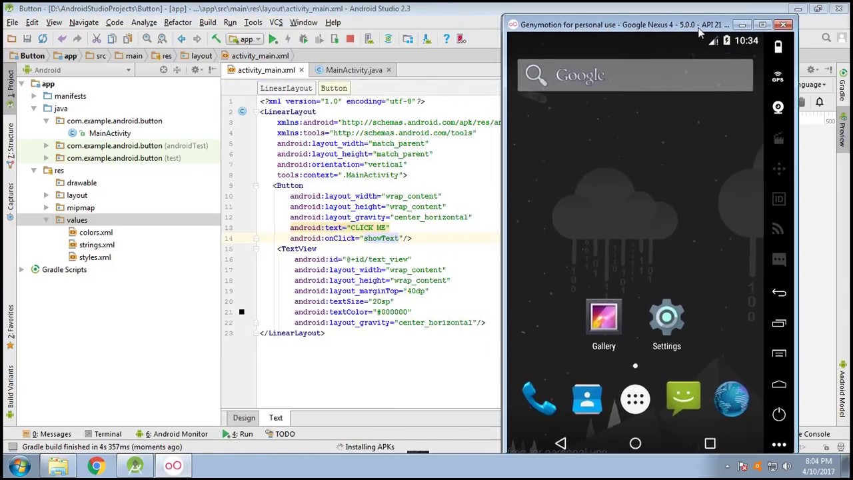
Task: Click the Save All floppy disk icon
Action: coord(27,39)
